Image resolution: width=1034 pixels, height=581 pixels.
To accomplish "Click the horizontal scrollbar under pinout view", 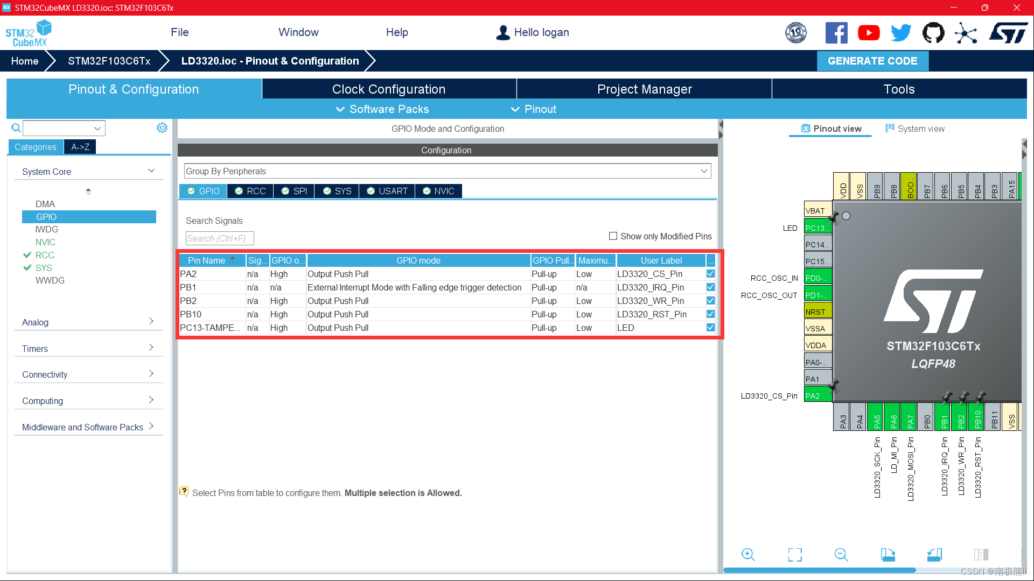I will point(819,570).
